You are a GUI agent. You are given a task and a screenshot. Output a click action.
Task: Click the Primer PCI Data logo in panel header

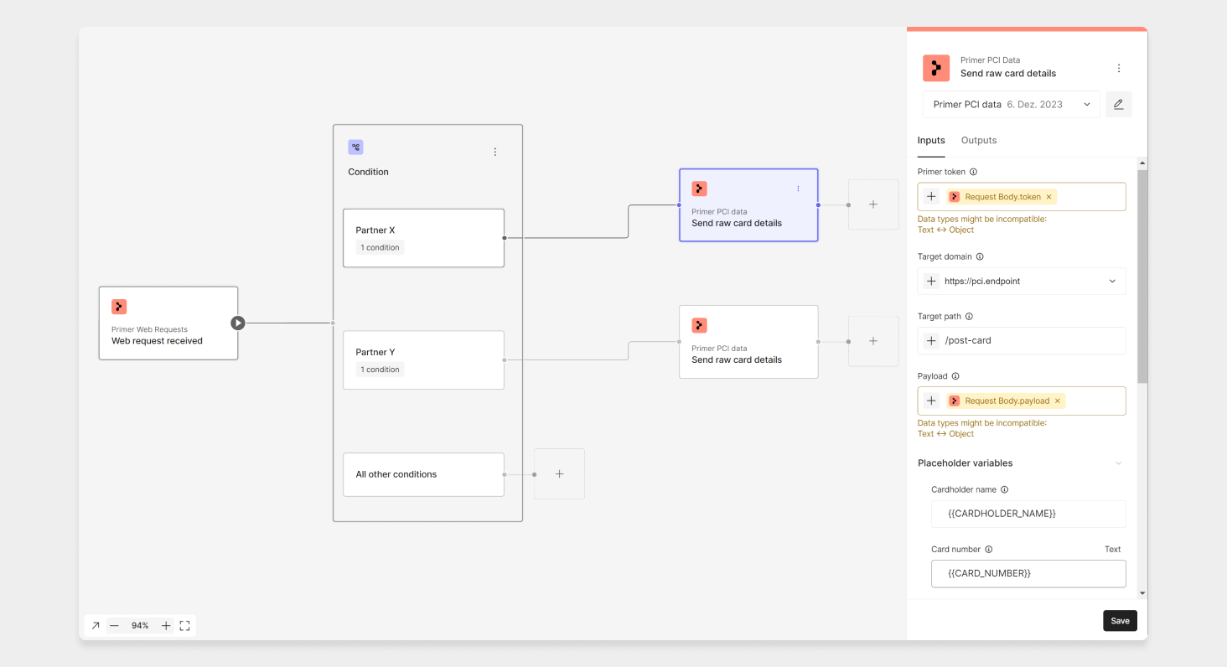[x=936, y=68]
